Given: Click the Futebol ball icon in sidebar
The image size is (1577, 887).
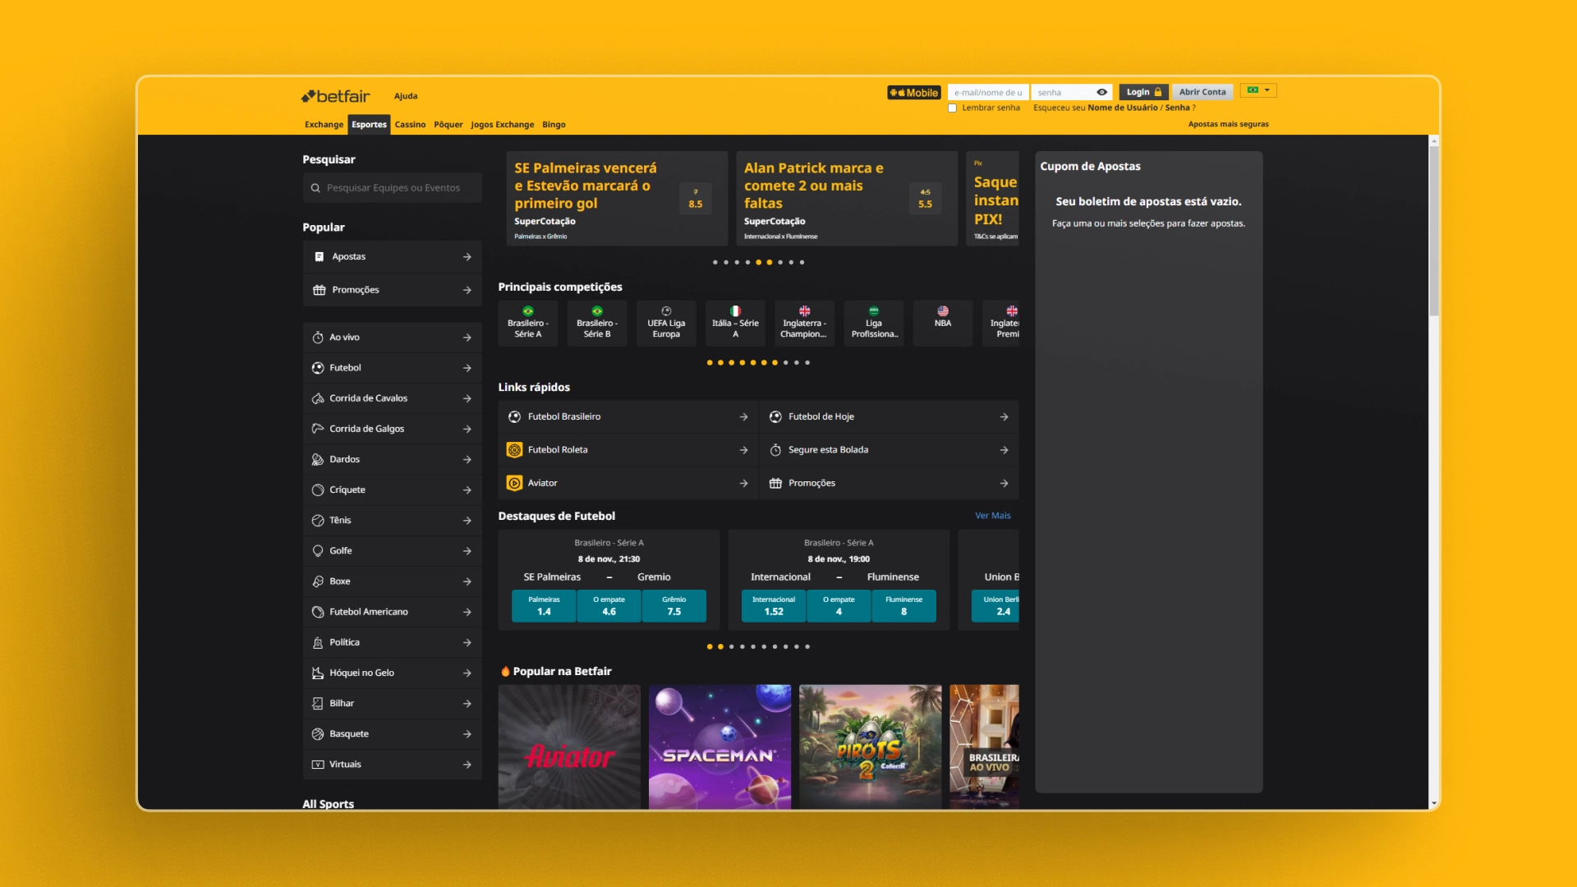Looking at the screenshot, I should [318, 368].
